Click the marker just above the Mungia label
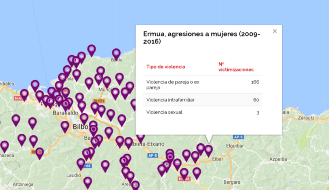This screenshot has height=190, width=329. coord(106,81)
